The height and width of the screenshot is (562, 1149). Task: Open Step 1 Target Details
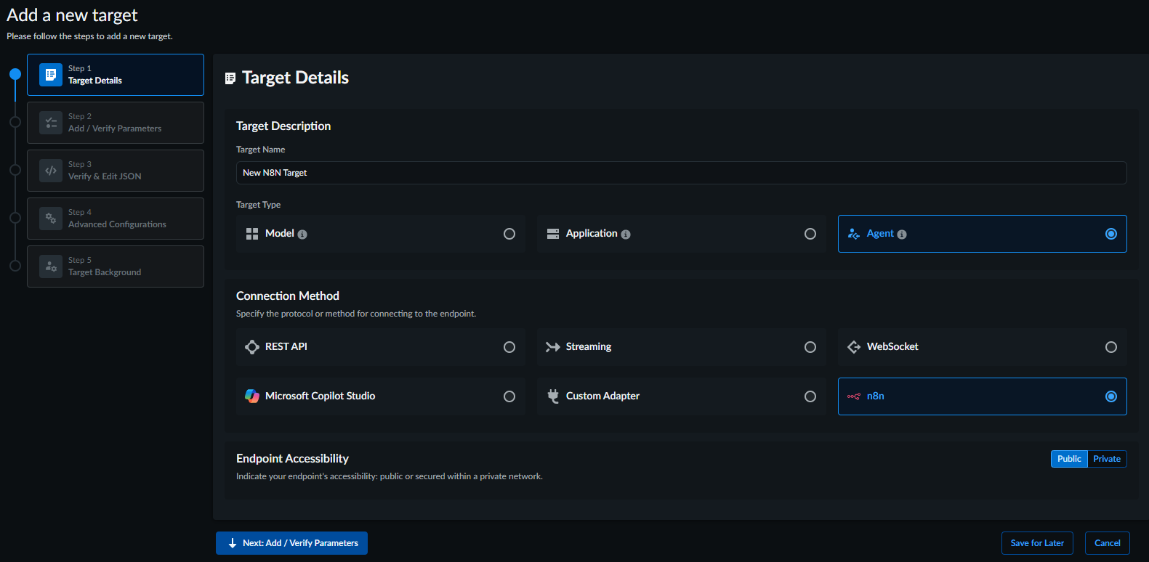click(116, 75)
